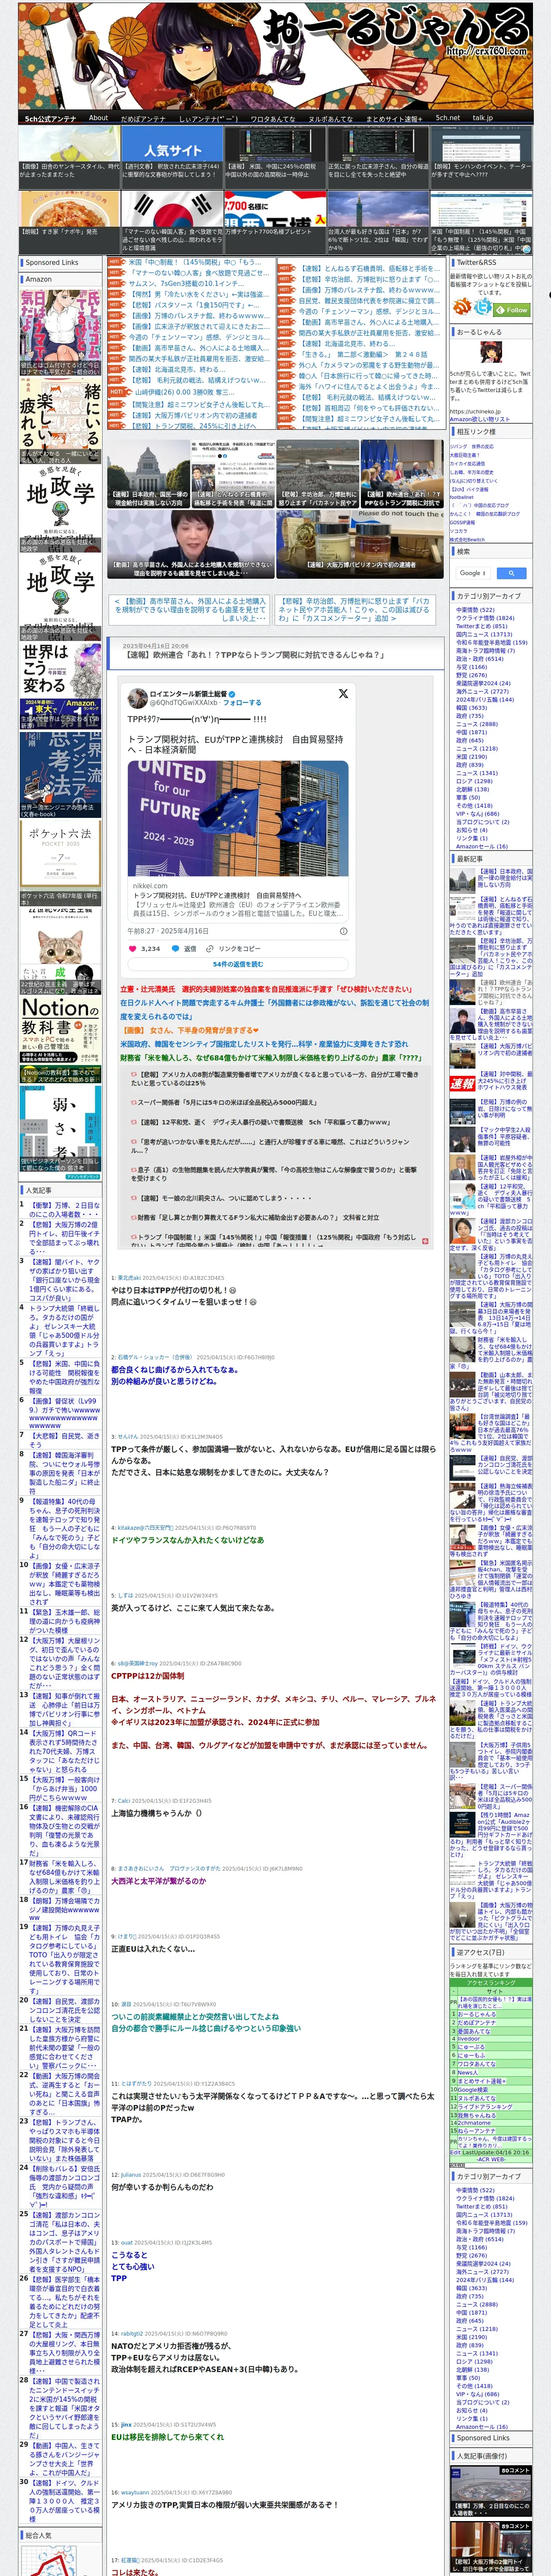Open Twitterまとめ (851) category
This screenshot has height=2576, width=551.
tap(482, 626)
